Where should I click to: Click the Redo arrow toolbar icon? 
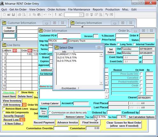click(x=50, y=15)
